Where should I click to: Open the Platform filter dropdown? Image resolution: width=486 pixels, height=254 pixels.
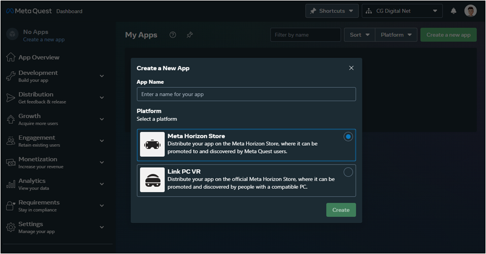[x=396, y=35]
